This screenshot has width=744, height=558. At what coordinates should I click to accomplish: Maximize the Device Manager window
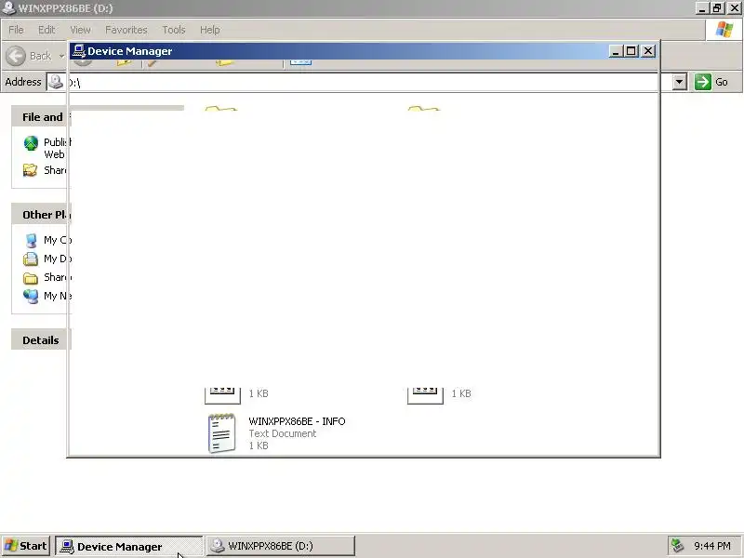point(631,51)
